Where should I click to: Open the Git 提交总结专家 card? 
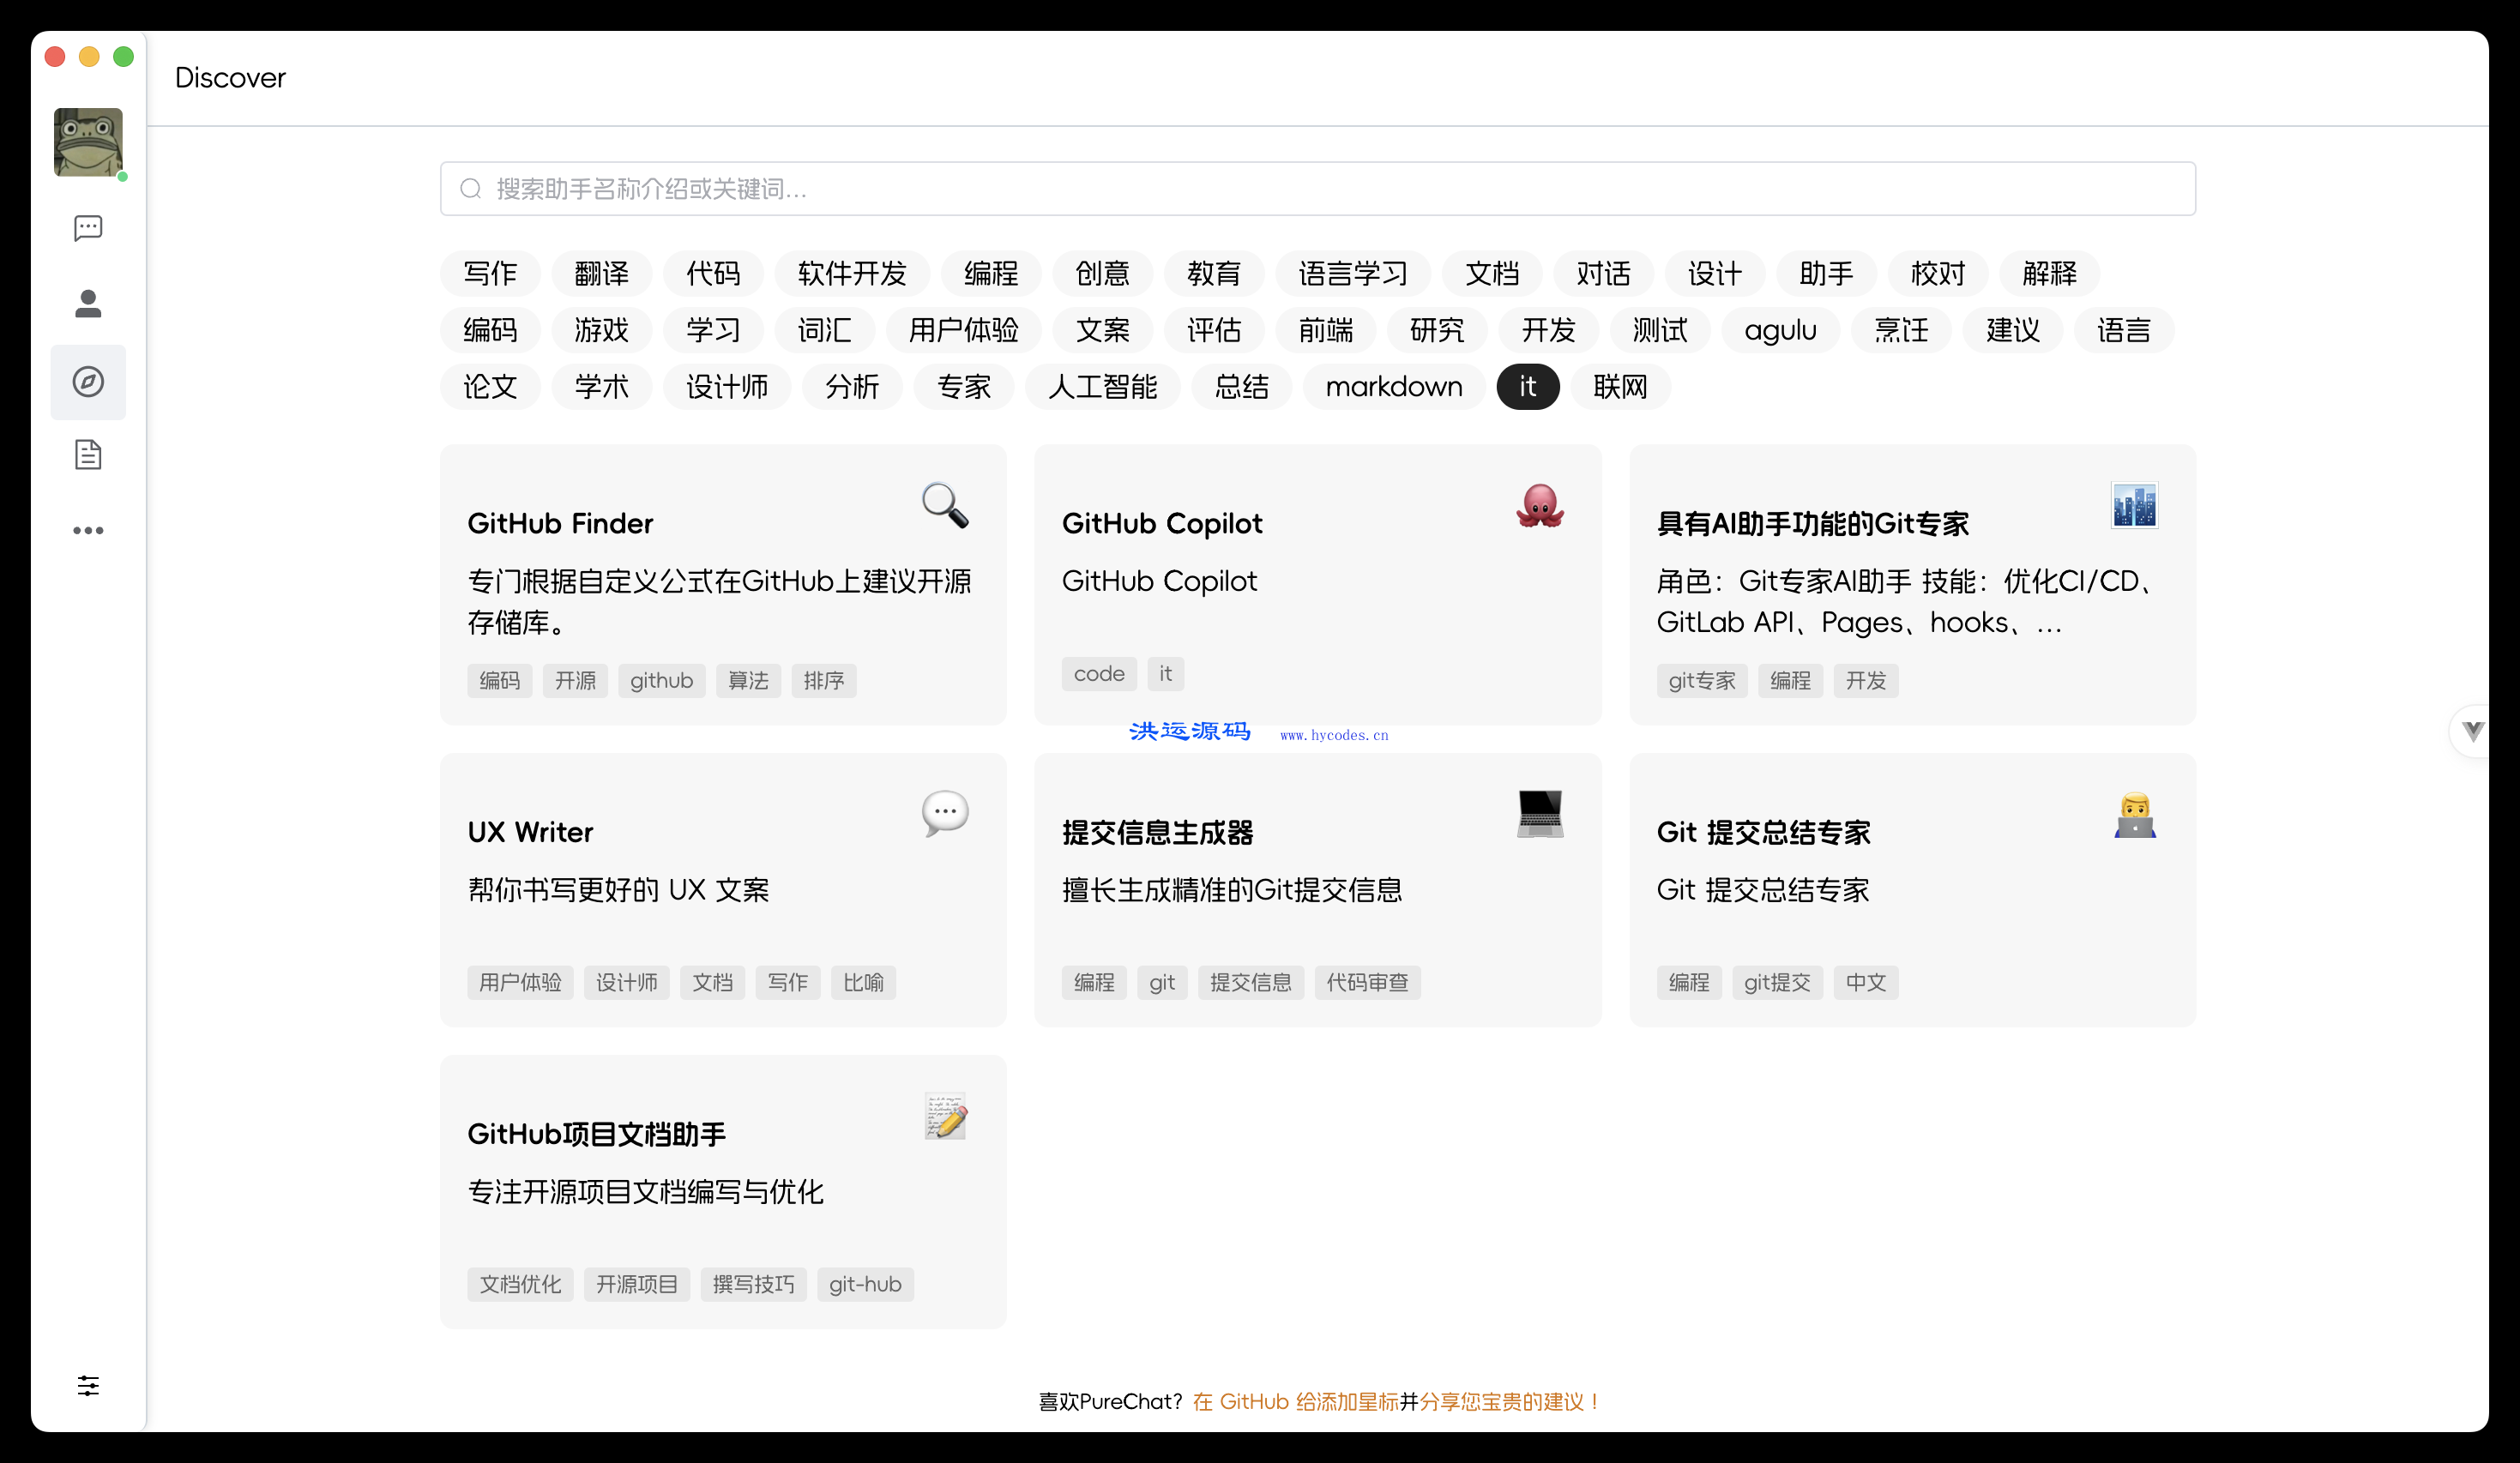pyautogui.click(x=1911, y=889)
